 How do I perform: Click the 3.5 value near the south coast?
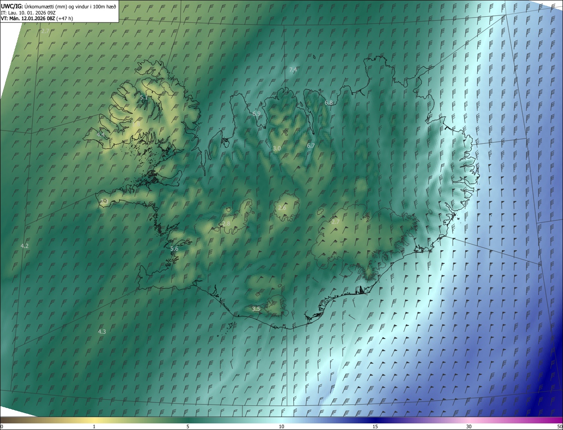point(256,309)
